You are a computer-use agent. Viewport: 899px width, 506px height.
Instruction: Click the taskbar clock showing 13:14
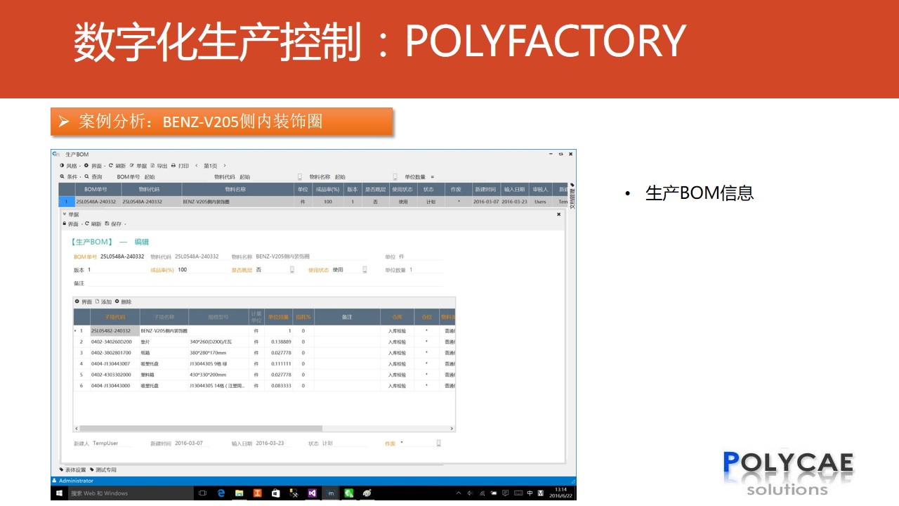coord(560,493)
